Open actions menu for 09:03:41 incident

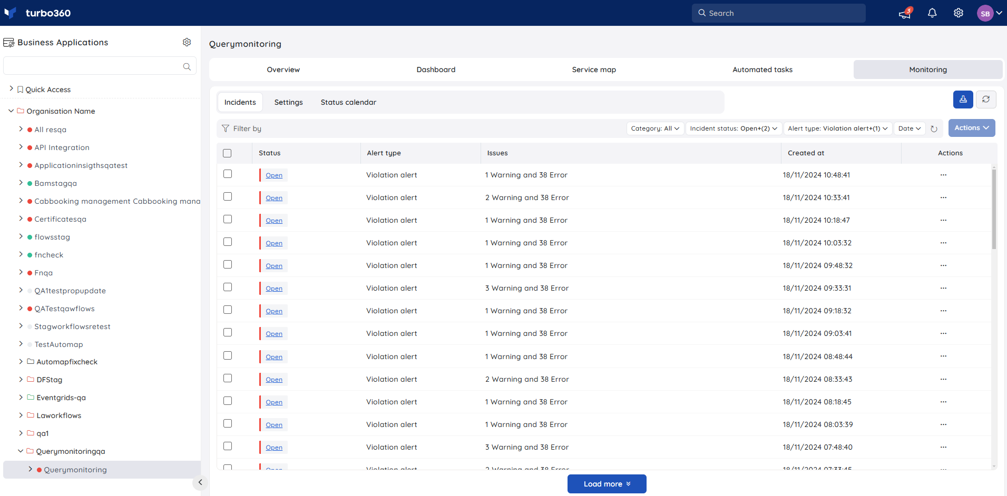[943, 333]
